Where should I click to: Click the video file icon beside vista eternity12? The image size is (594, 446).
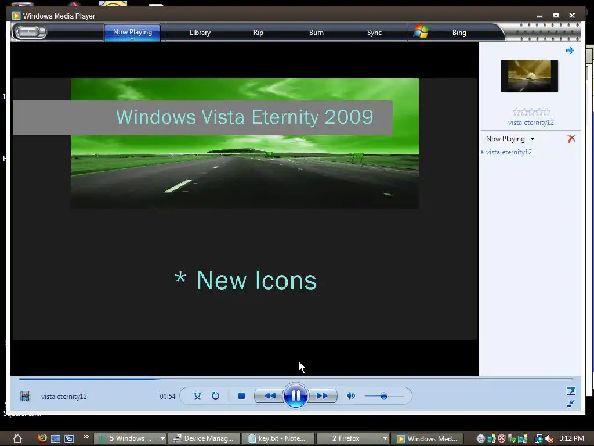pos(26,396)
